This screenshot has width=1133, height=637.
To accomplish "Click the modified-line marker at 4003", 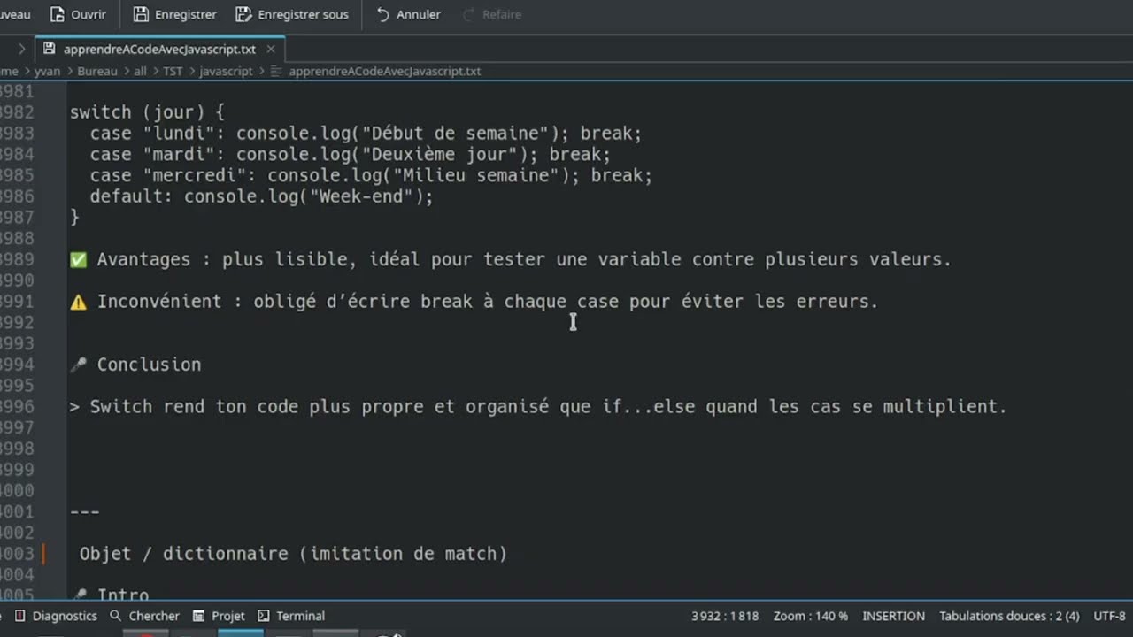I will click(43, 554).
